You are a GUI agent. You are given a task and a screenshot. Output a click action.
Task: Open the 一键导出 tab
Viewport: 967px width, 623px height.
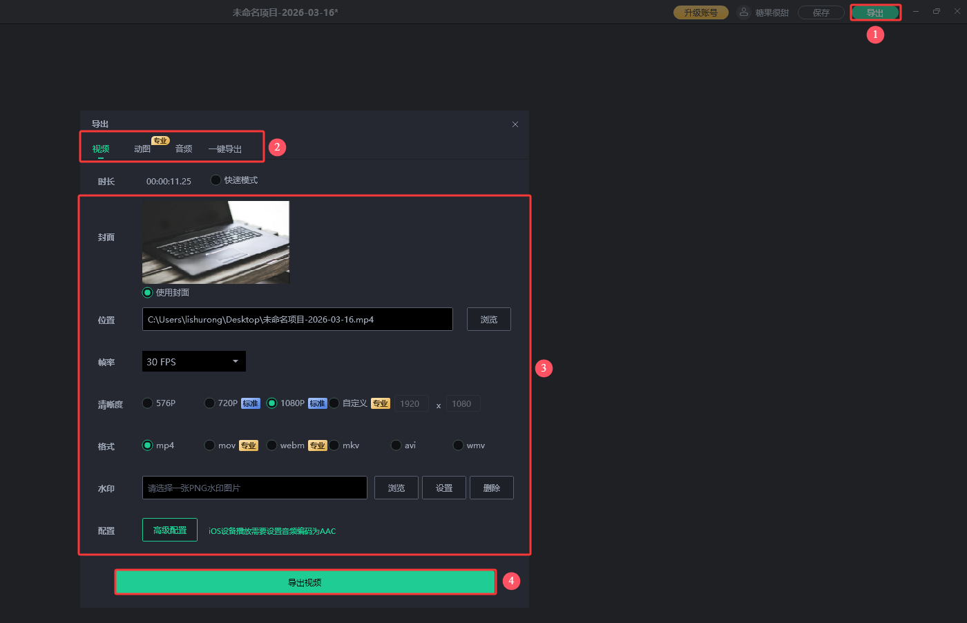225,149
